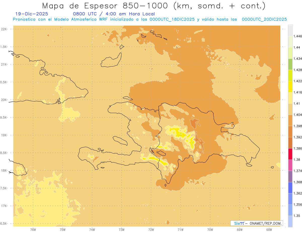
Task: Click the legend value "1.434"
Action: coord(298,59)
